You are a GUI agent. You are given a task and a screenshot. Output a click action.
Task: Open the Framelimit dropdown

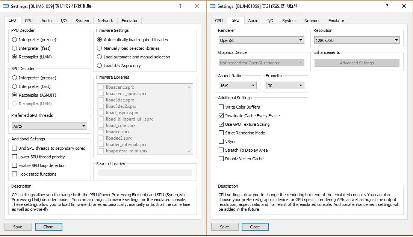tap(285, 86)
